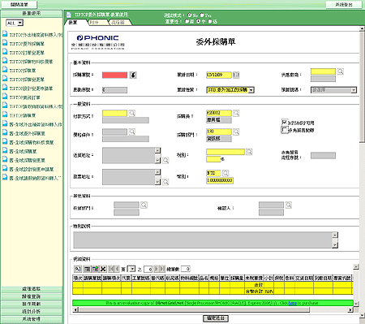The image size is (365, 324).
Task: Open TIPTOP採購單 form from sidebar
Action: (23, 71)
